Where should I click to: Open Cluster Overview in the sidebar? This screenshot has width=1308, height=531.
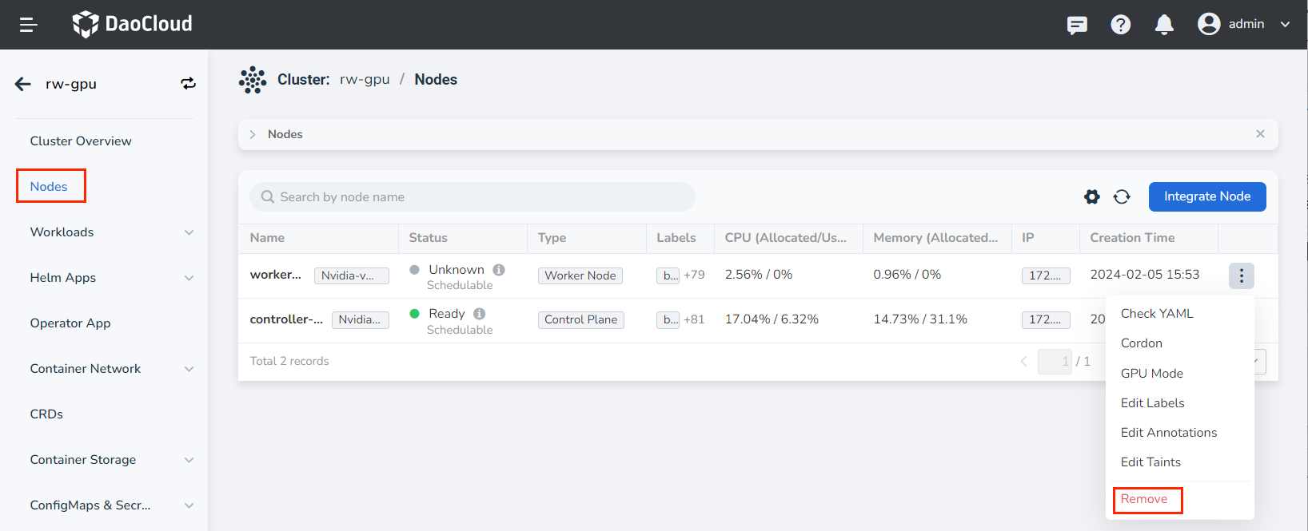81,141
